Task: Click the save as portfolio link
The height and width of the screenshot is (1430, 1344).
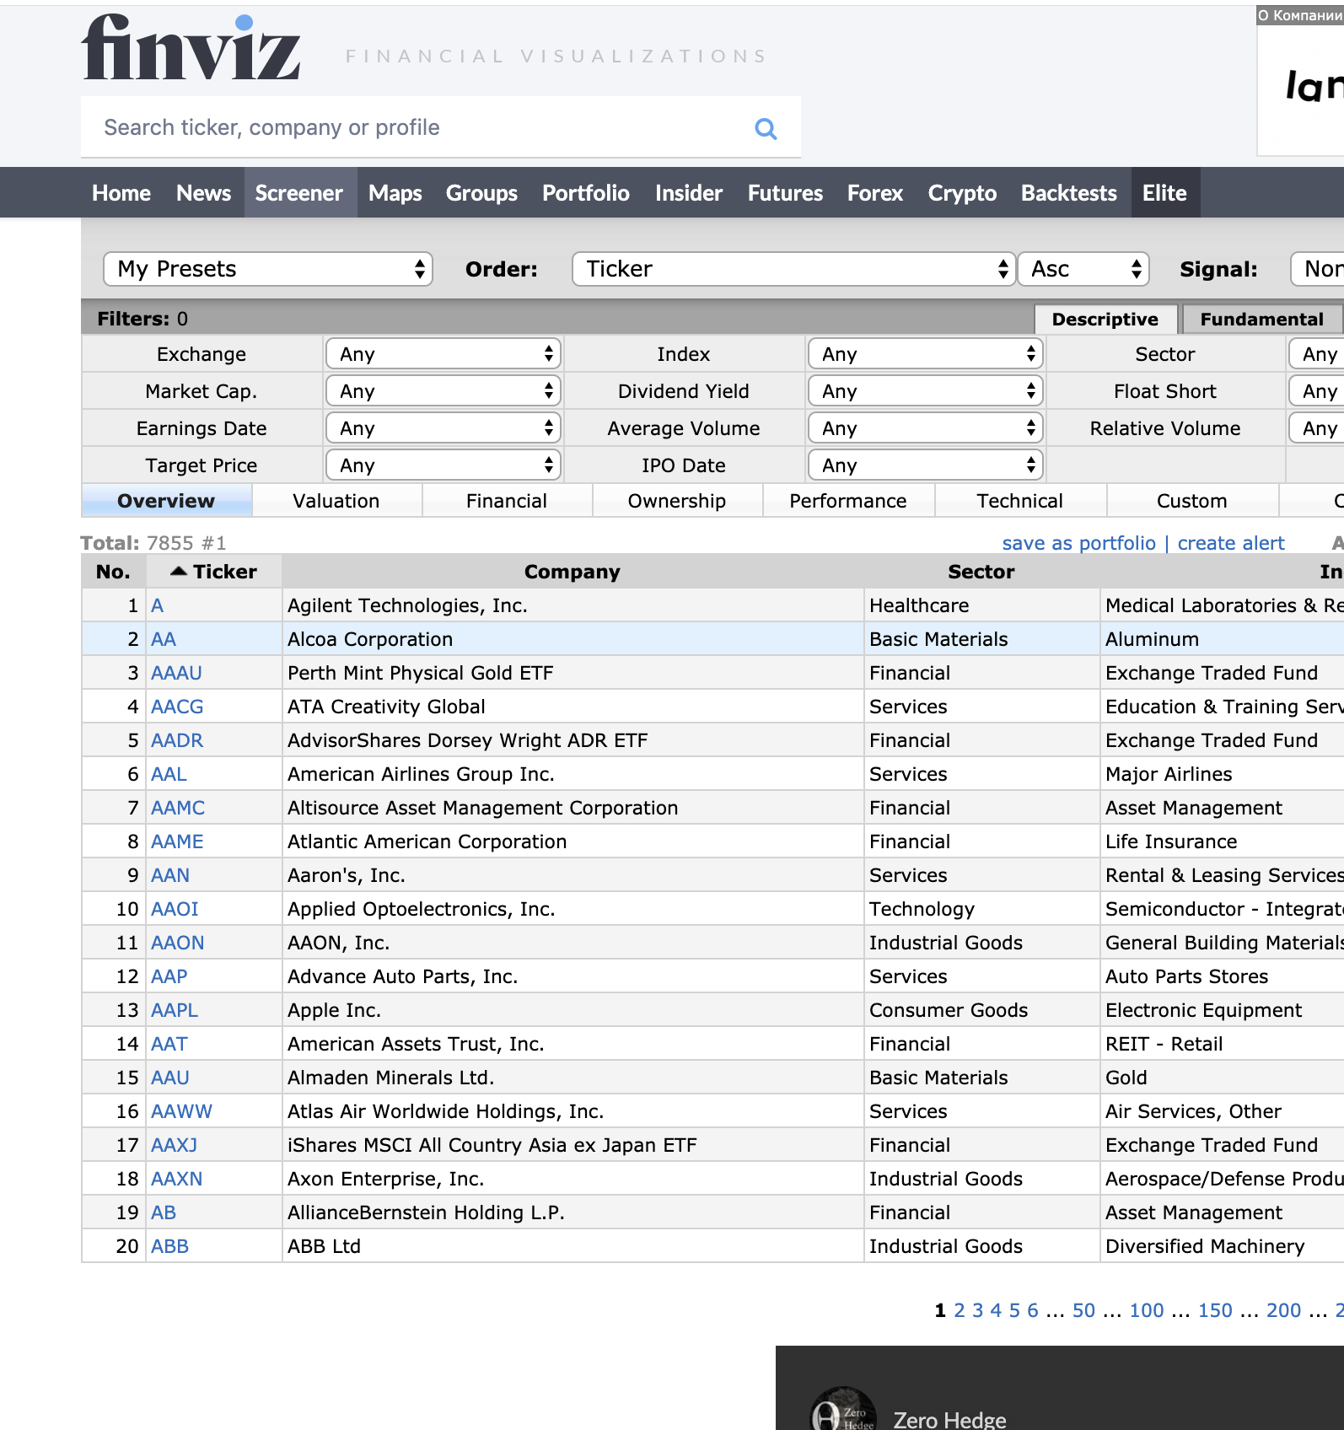Action: (x=1078, y=543)
